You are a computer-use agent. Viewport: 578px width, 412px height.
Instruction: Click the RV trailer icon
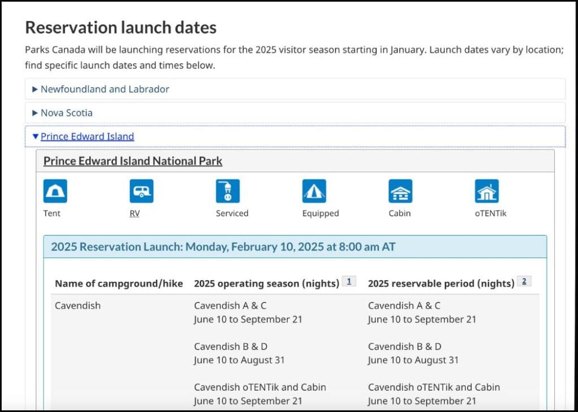click(x=142, y=191)
